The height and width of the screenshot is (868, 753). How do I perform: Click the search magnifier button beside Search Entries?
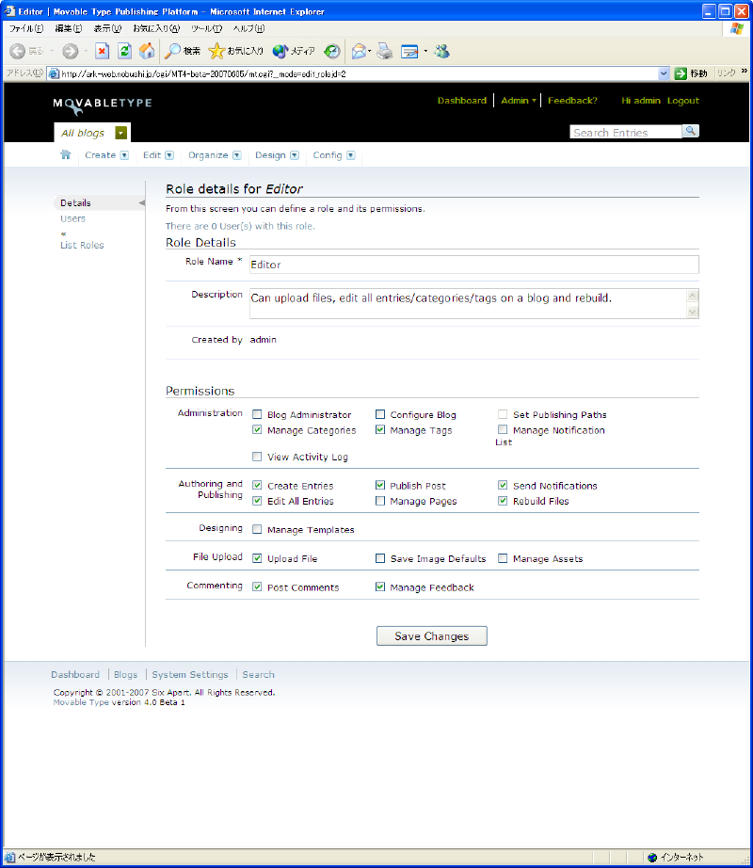(x=691, y=131)
